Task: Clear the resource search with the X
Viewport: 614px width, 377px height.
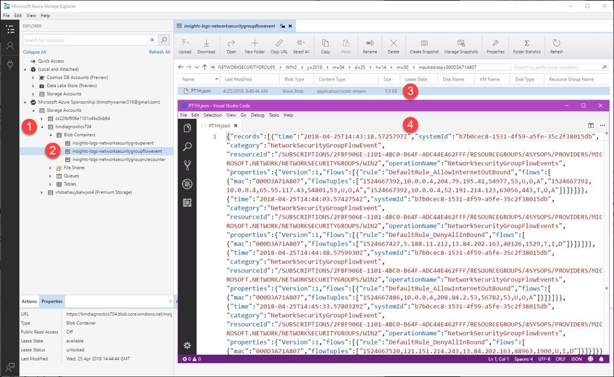Action: [x=152, y=40]
